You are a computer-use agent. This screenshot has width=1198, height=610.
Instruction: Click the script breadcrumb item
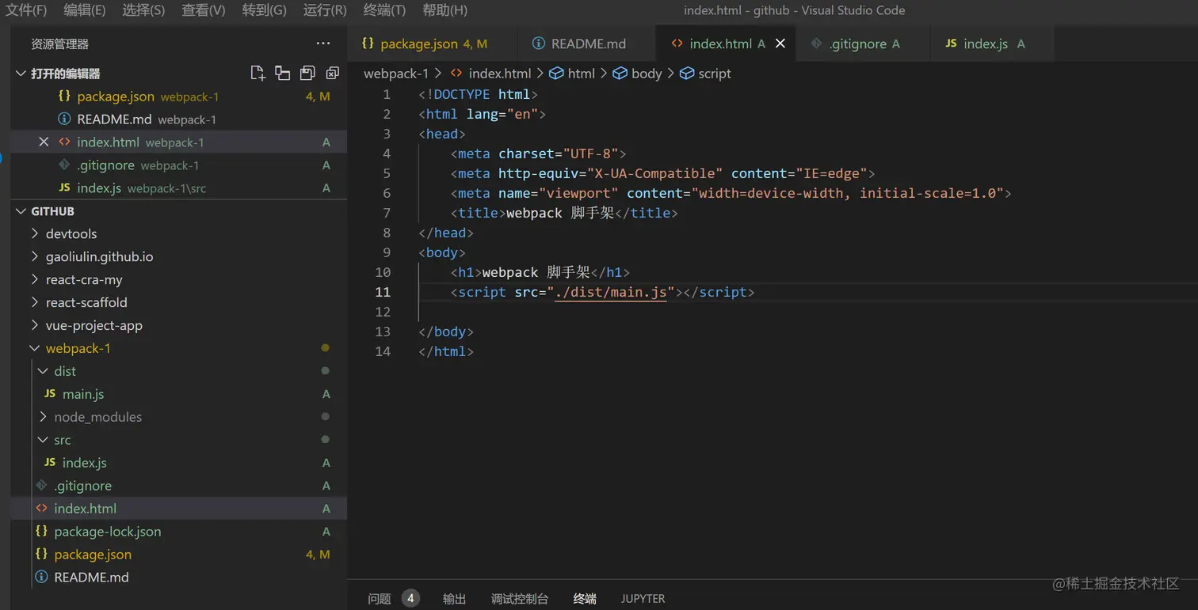point(714,74)
